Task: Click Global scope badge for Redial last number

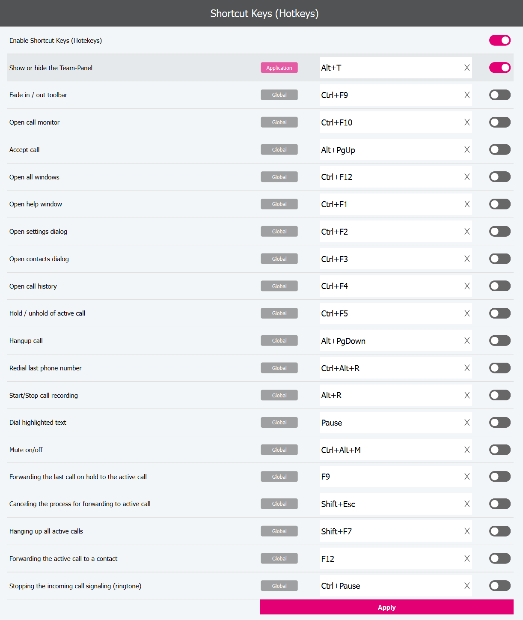Action: 279,368
